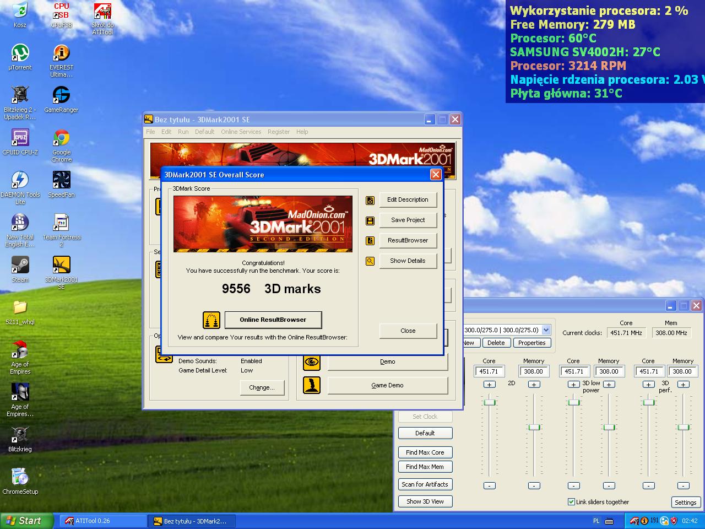This screenshot has height=529, width=705.
Task: Toggle Link sliders together checkbox
Action: click(572, 502)
